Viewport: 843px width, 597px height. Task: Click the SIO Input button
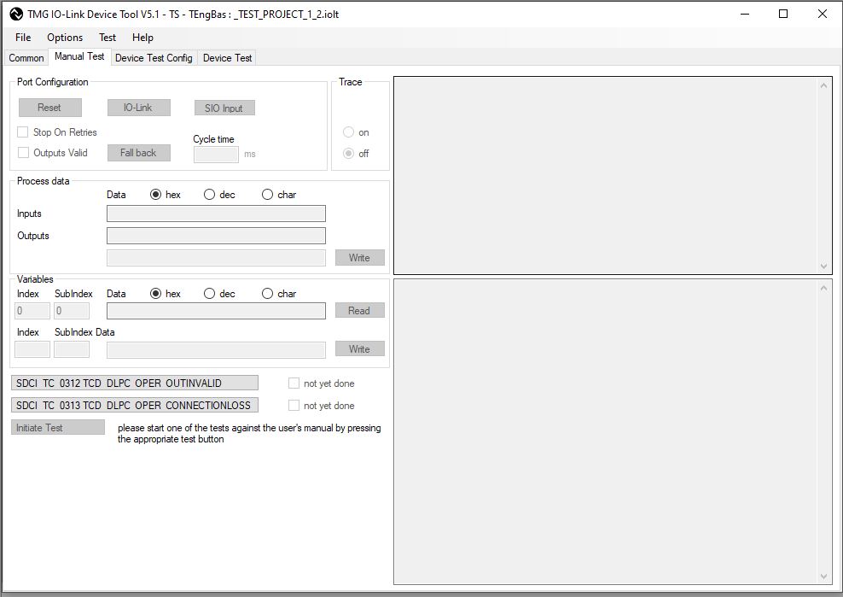tap(224, 108)
